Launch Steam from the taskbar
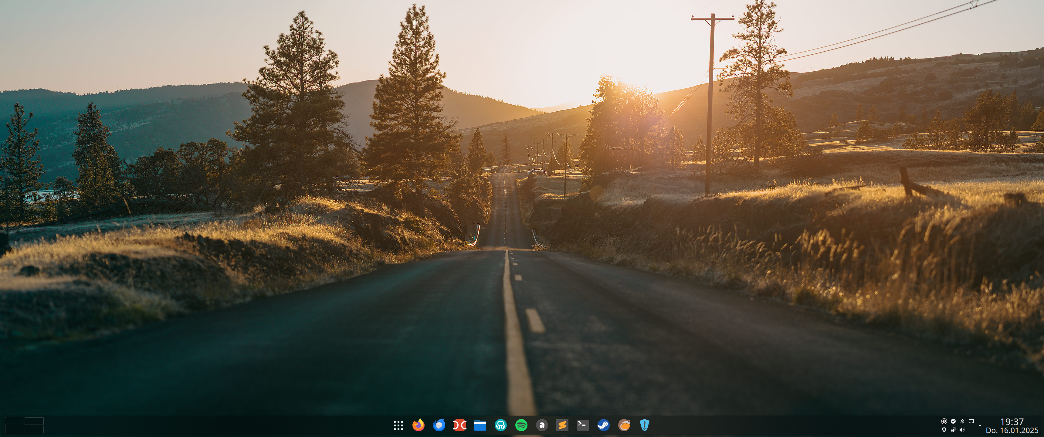Image resolution: width=1044 pixels, height=437 pixels. tap(603, 425)
